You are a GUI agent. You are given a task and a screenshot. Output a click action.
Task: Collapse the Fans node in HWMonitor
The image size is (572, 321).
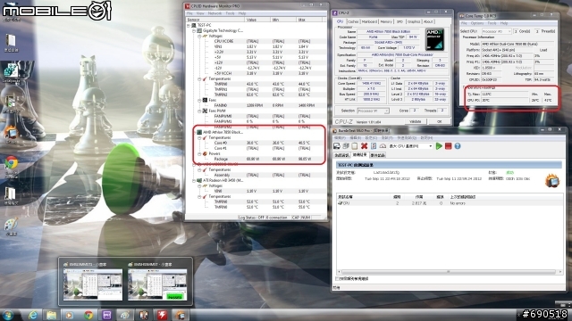coord(199,100)
